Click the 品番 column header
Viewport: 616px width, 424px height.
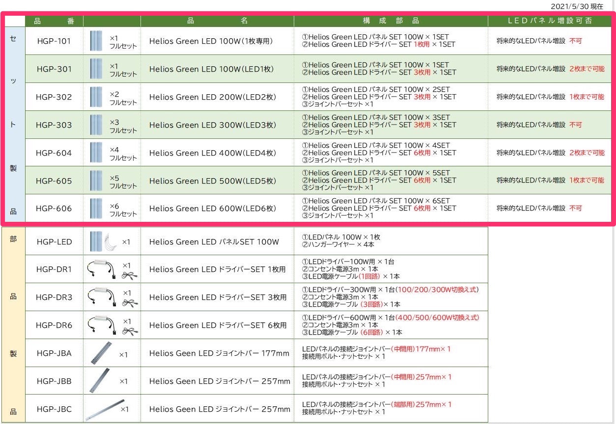(54, 21)
